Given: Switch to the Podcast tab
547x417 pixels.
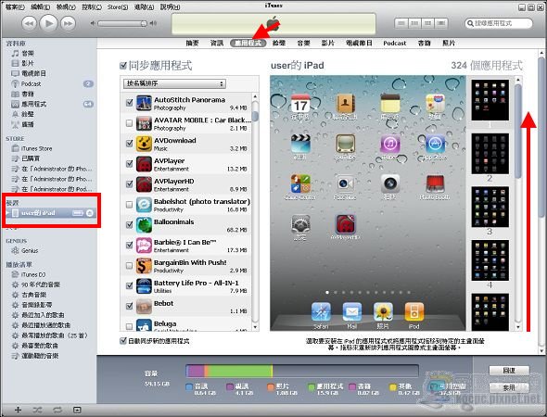Looking at the screenshot, I should [x=395, y=44].
